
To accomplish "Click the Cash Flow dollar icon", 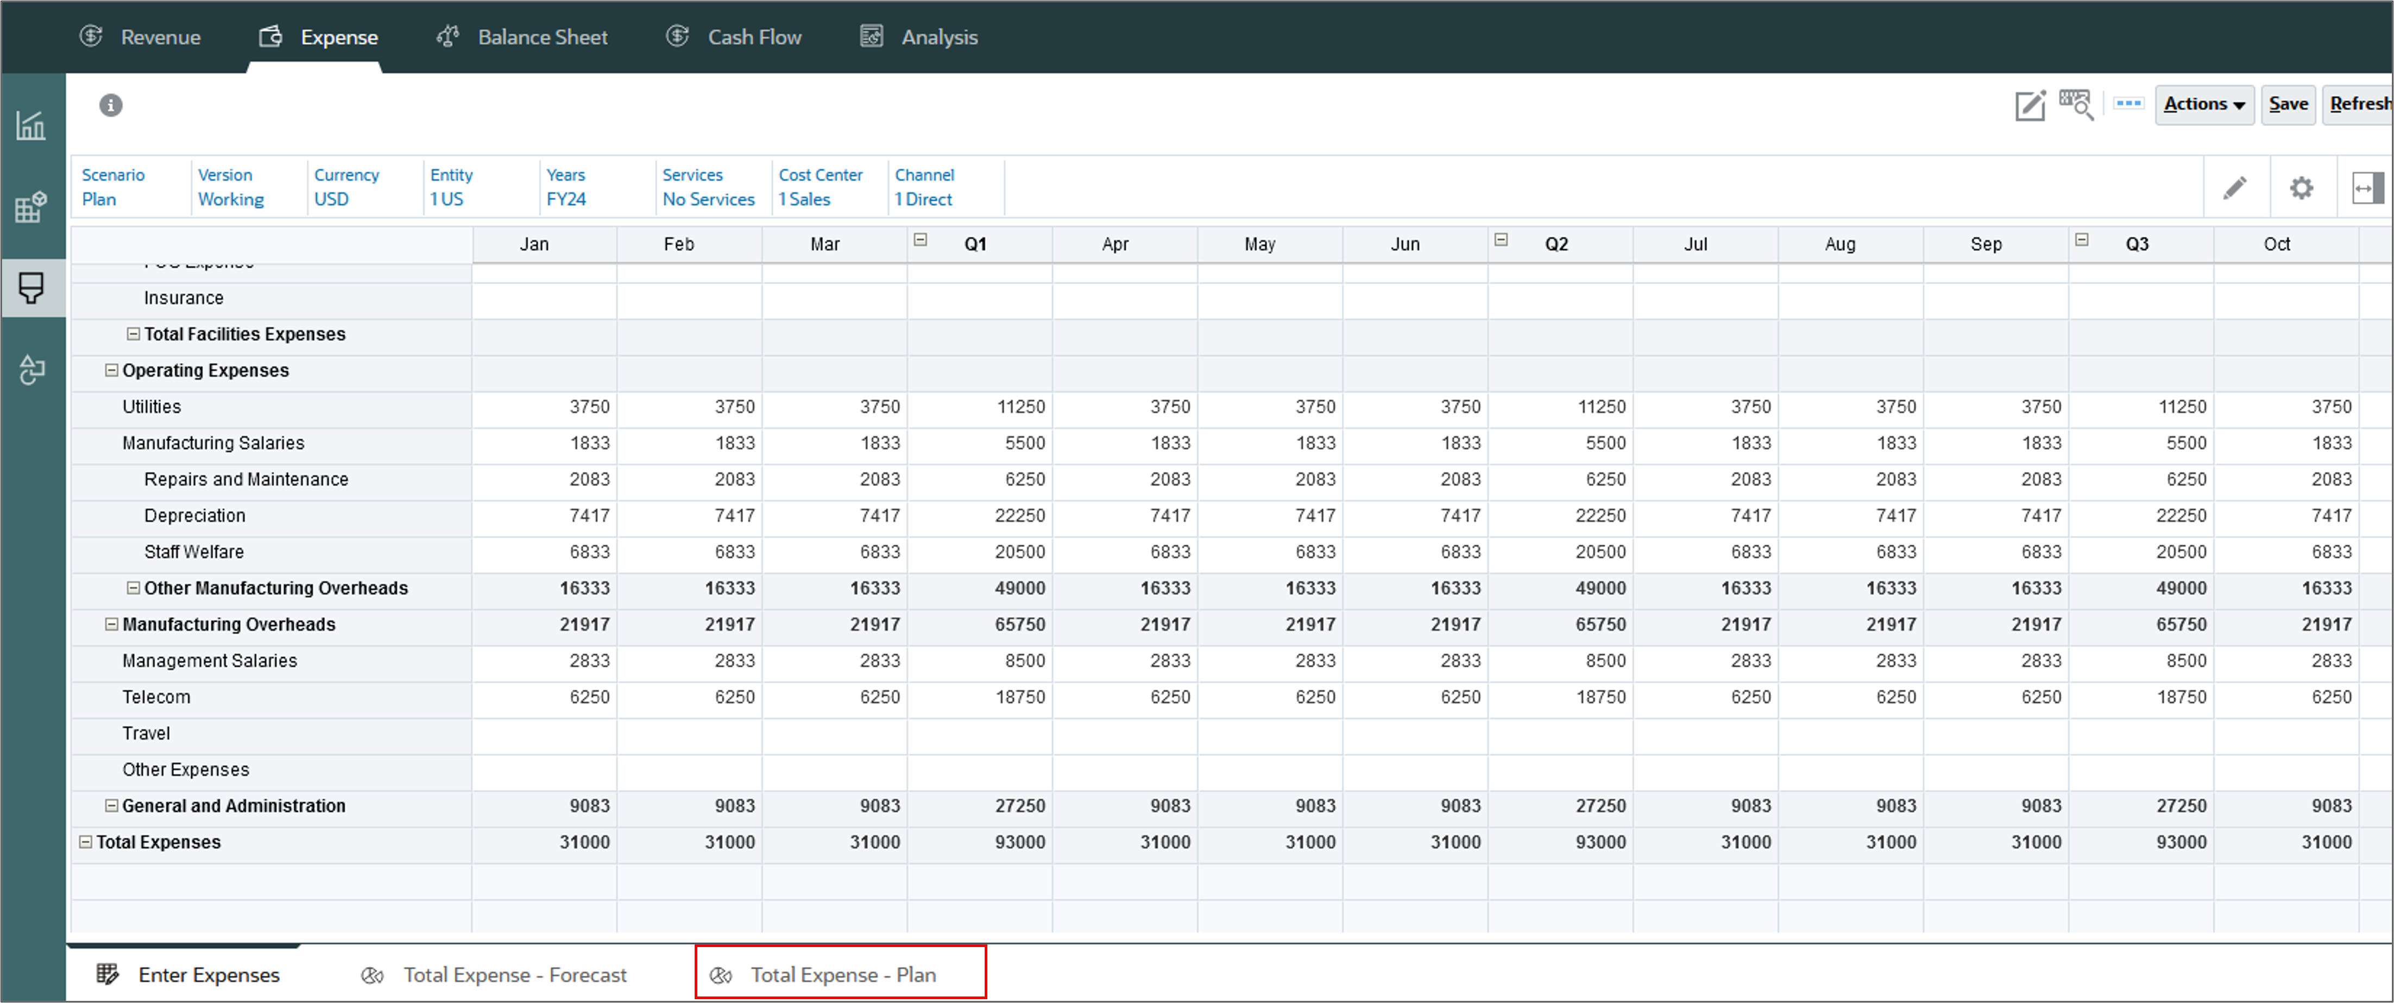I will (x=677, y=36).
